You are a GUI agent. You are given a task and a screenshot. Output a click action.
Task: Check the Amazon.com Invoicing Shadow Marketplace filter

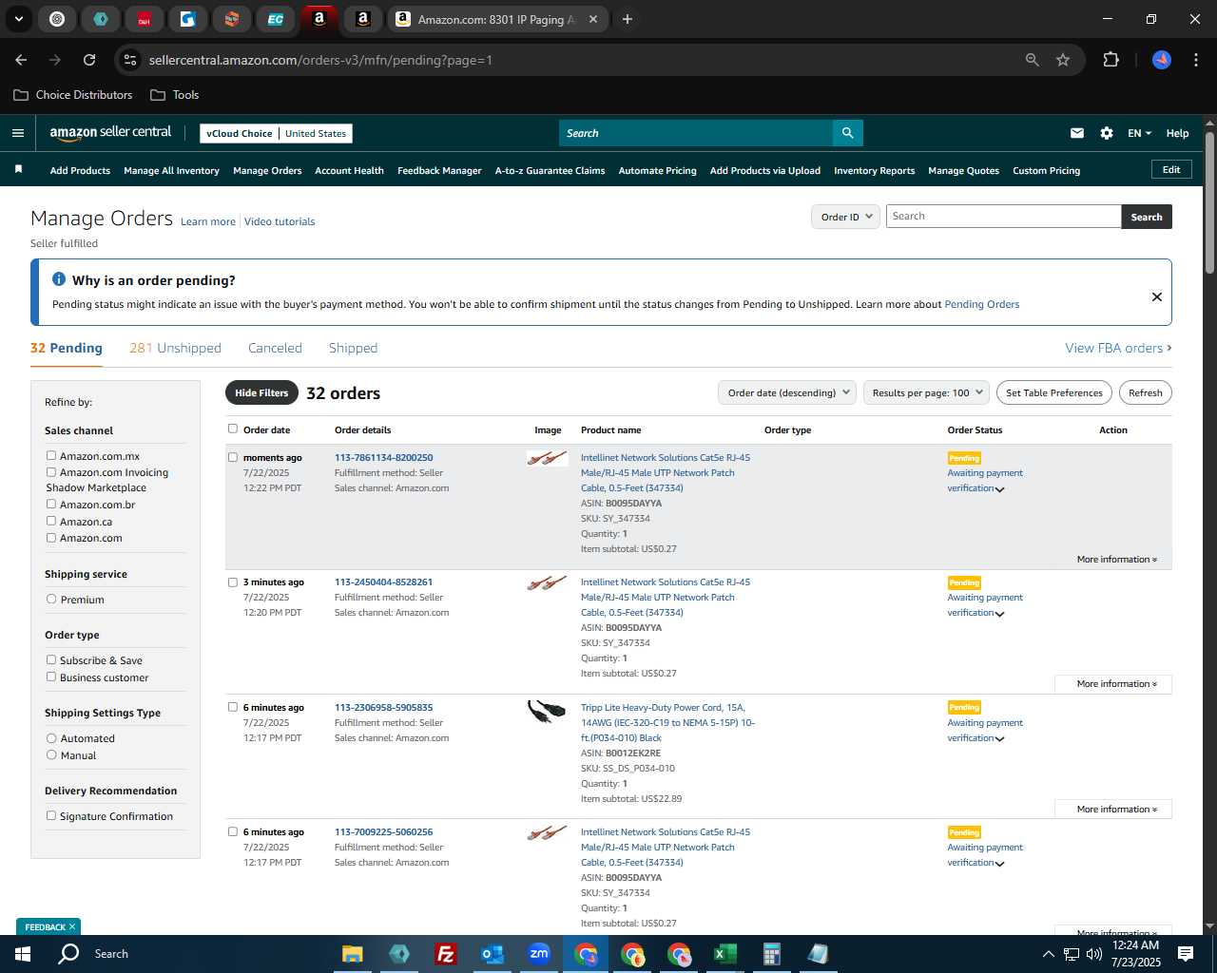point(51,471)
